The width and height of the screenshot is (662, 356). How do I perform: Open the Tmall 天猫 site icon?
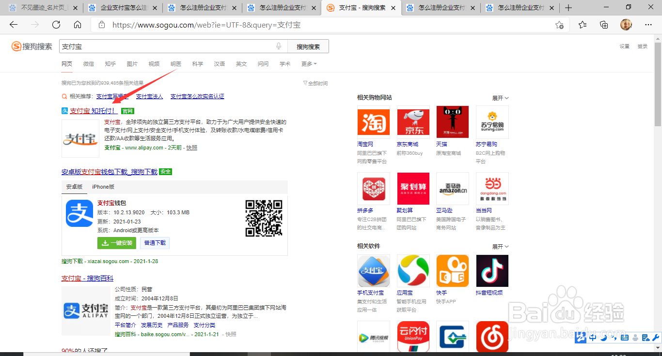click(453, 122)
